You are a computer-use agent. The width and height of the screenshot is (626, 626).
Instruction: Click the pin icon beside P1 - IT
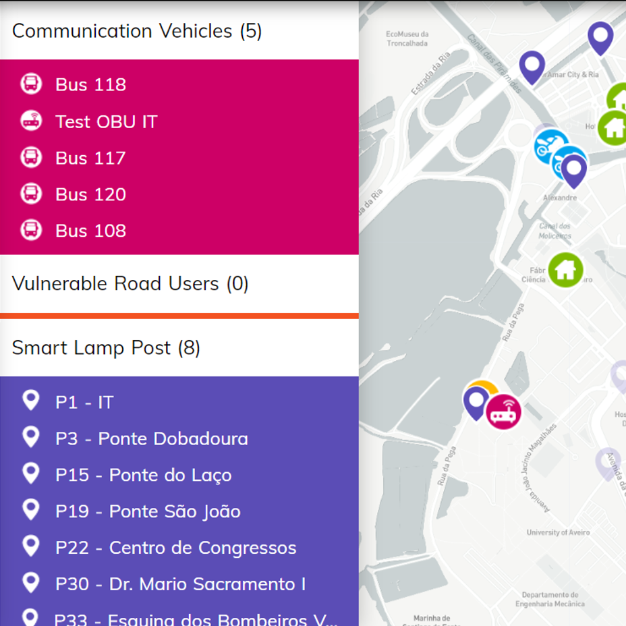coord(31,401)
